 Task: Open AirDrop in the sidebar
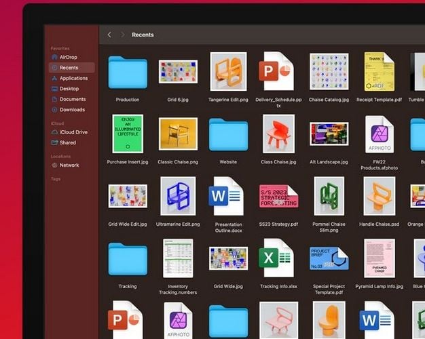68,58
